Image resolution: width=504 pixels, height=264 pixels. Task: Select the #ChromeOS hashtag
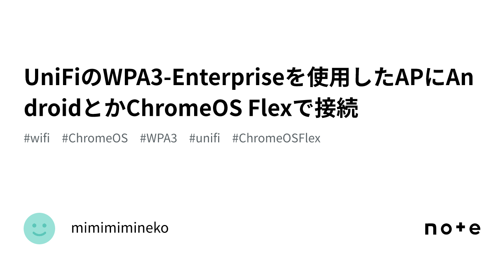point(95,138)
